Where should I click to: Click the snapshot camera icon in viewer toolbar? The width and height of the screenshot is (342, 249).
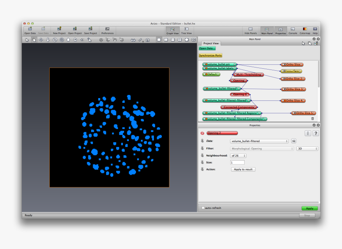148,40
